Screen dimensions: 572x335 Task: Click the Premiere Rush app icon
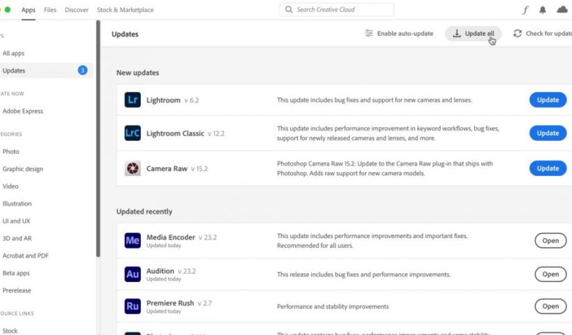pos(133,306)
